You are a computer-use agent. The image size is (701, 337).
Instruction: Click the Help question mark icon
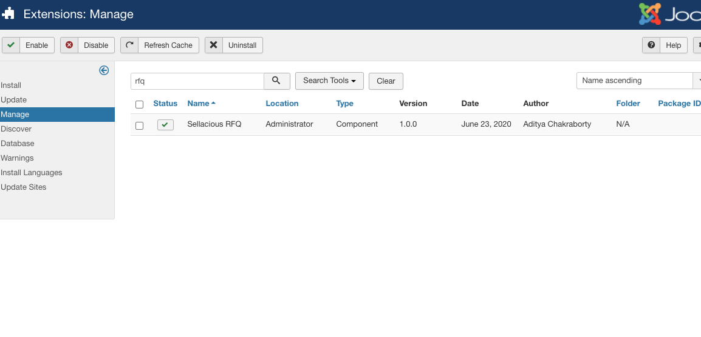coord(651,45)
